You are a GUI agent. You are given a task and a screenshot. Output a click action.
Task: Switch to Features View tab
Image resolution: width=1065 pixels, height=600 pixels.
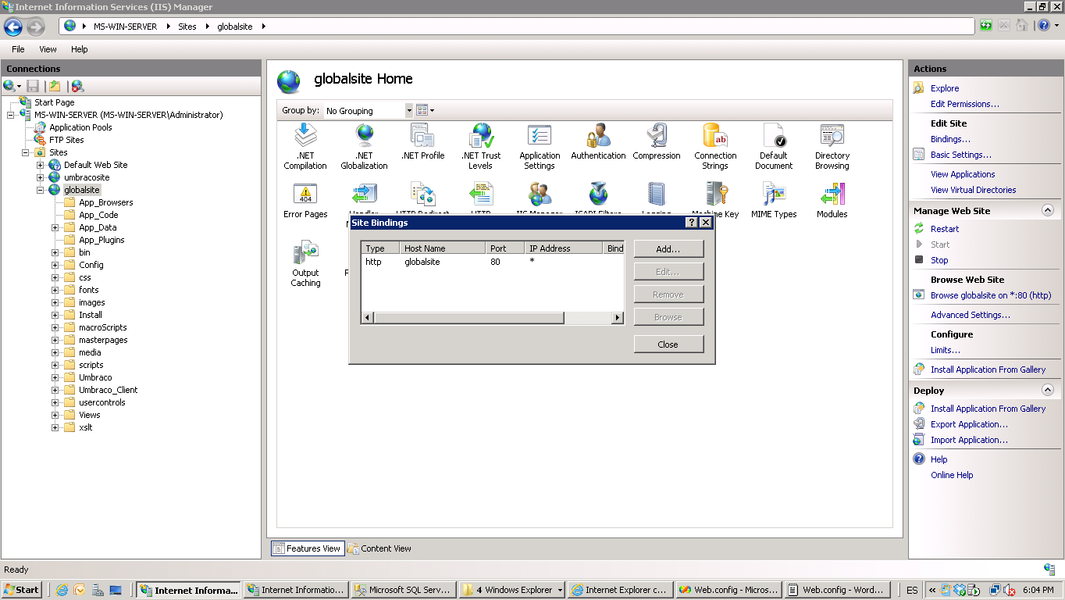tap(307, 548)
